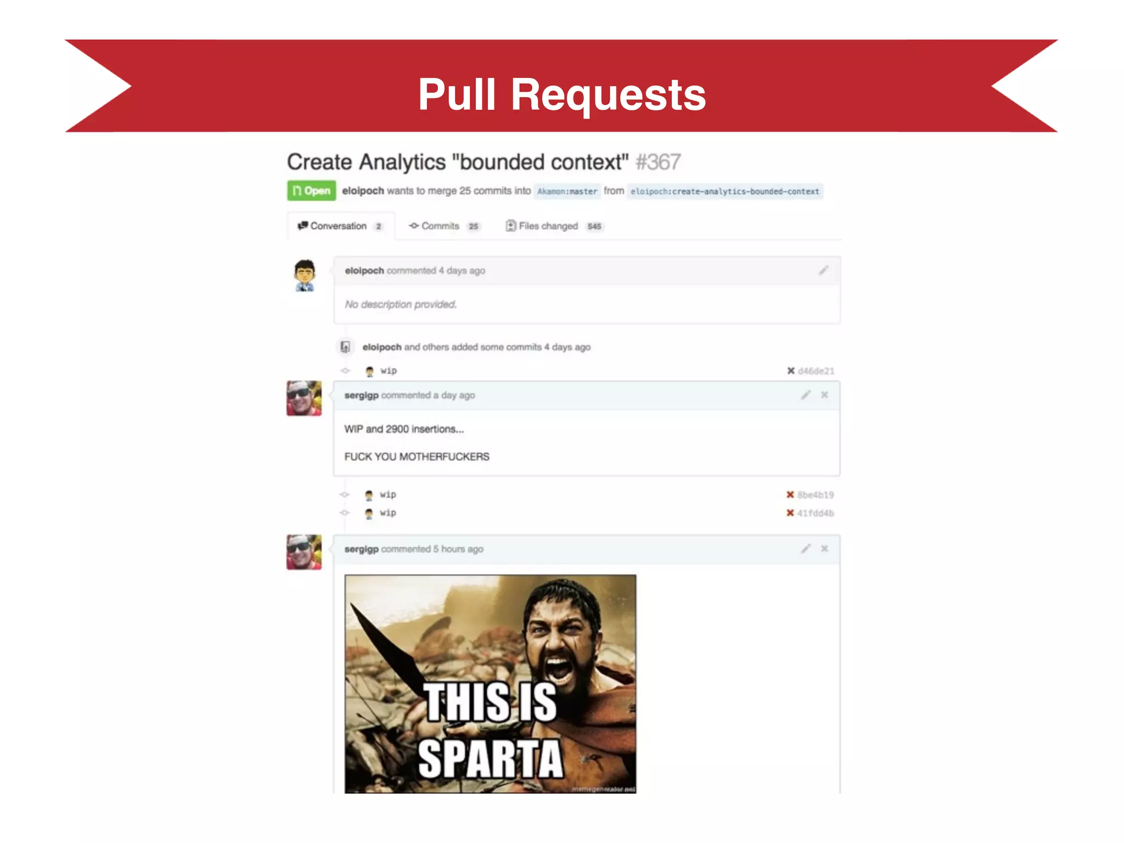The image size is (1124, 843).
Task: Open sergigp's avatar next to WIP comment
Action: coord(304,398)
